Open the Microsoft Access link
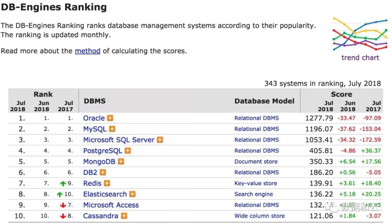This screenshot has height=224, width=392. 111,205
